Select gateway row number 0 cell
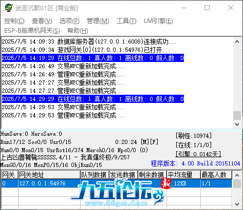 coord(10,183)
